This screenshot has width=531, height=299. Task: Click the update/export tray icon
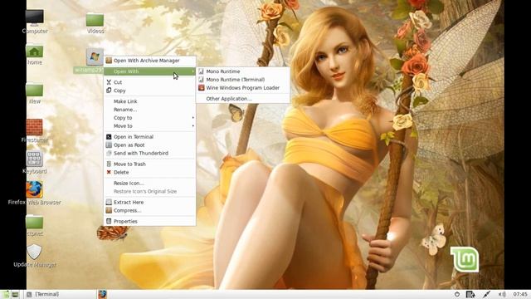(470, 294)
